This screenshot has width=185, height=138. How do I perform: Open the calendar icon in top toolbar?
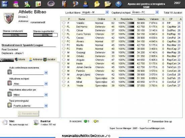point(16,4)
